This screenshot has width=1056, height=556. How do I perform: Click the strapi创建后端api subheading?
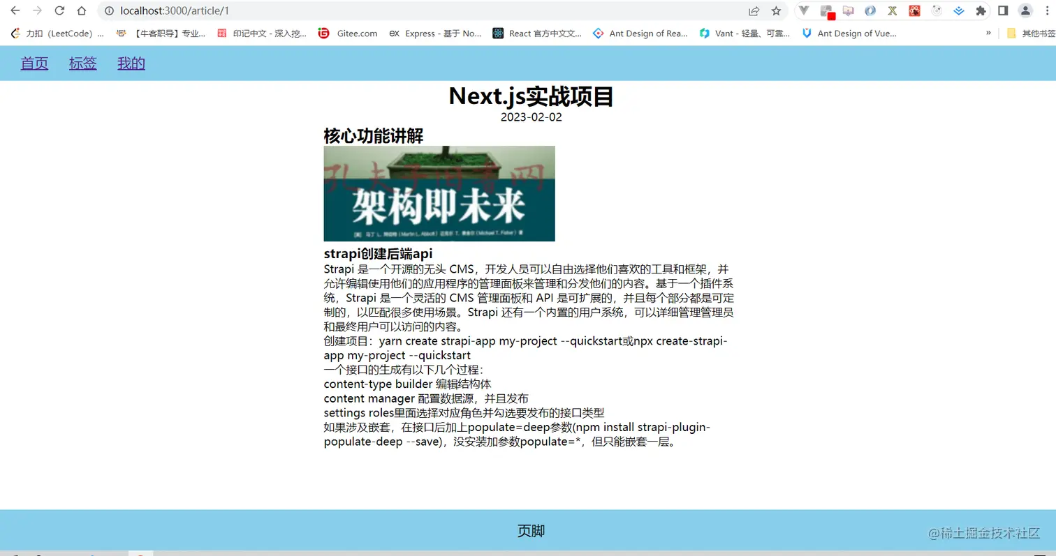pyautogui.click(x=378, y=254)
